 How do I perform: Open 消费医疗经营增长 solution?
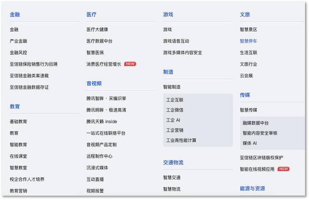coord(104,64)
